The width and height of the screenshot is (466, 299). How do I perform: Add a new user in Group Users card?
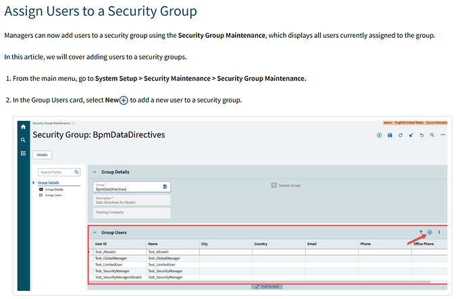tap(430, 232)
